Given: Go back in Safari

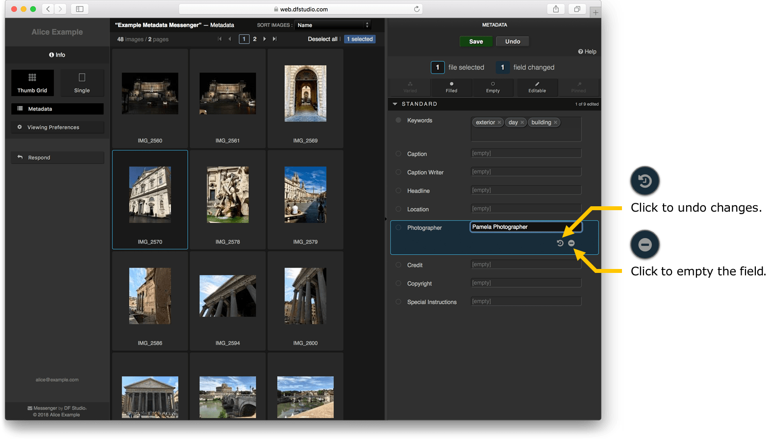Looking at the screenshot, I should [x=48, y=9].
